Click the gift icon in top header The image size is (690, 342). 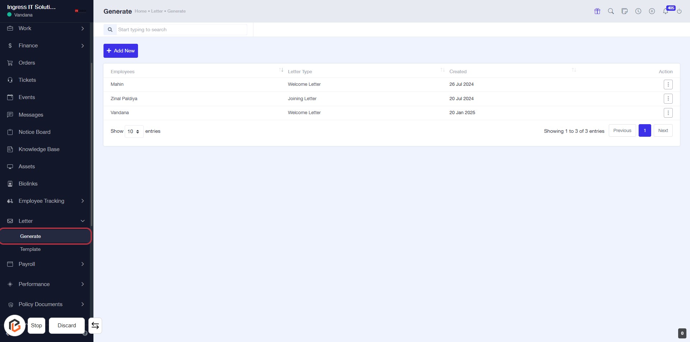597,11
